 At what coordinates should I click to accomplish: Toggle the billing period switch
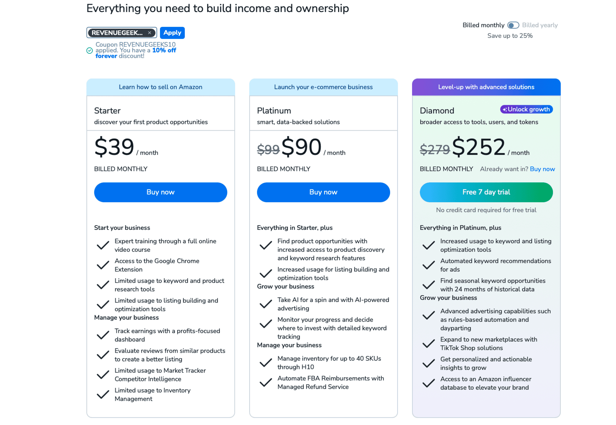(513, 25)
